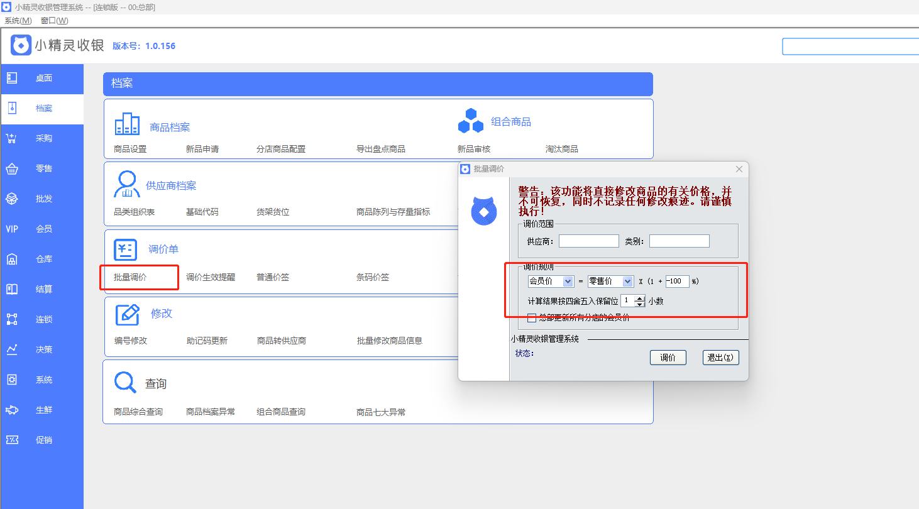Click the decimal places field showing 1
The width and height of the screenshot is (919, 509).
628,301
